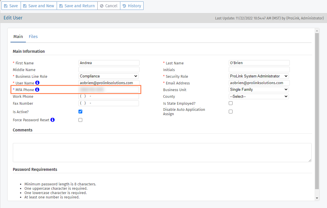
Task: Click inside the Comments text area
Action: pos(162,152)
